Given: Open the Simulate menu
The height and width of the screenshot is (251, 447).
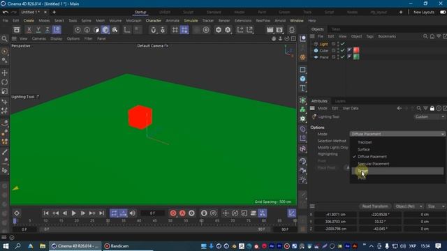Looking at the screenshot, I should coord(191,21).
